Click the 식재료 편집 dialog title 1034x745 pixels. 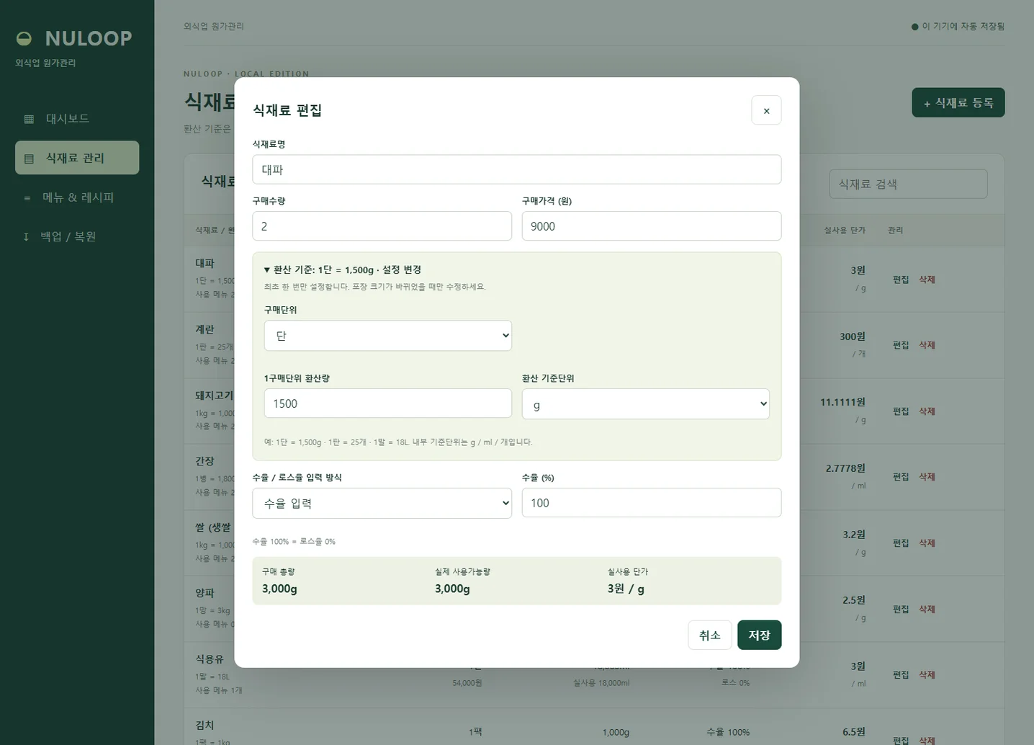(287, 110)
